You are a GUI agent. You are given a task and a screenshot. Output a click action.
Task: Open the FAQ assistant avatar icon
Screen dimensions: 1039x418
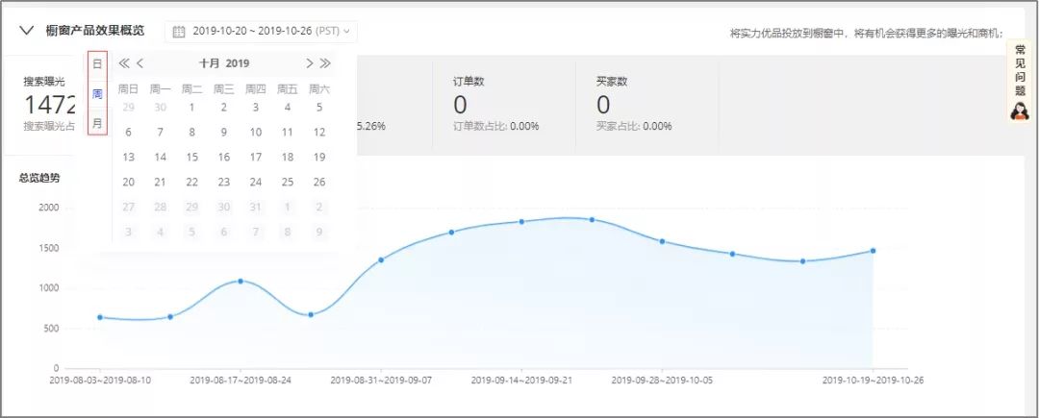[x=1020, y=111]
